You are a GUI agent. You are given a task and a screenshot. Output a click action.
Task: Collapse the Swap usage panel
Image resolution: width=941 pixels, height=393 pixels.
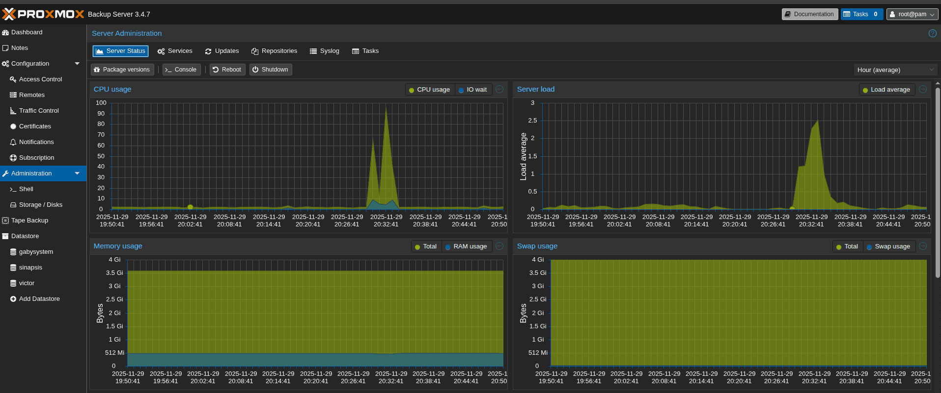(x=923, y=246)
